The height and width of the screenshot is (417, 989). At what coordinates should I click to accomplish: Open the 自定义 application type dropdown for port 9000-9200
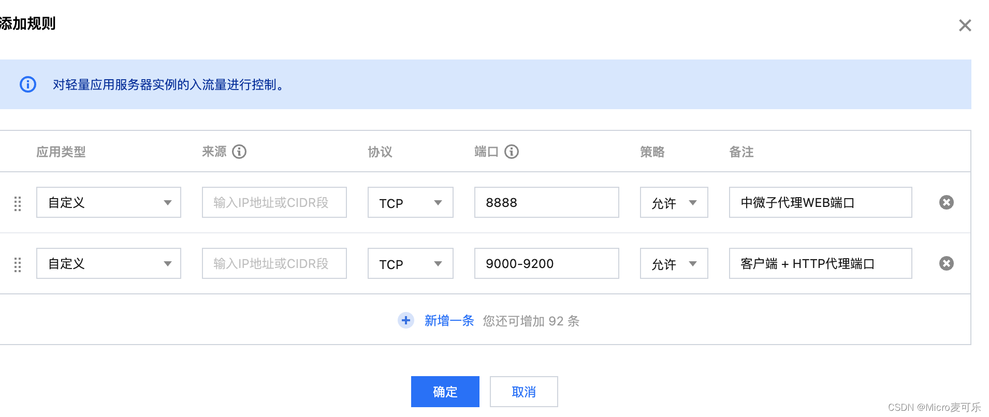pyautogui.click(x=109, y=263)
